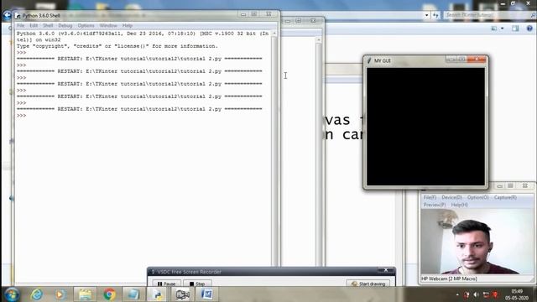Close the MY GUI window
The image size is (537, 302).
click(477, 60)
